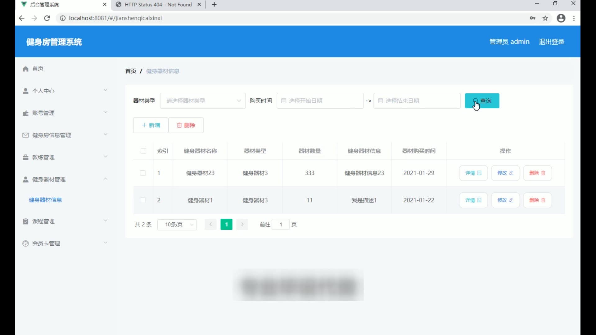Collapse the 健身器材管理 menu chevron
Screen dimensions: 596x335
point(106,179)
